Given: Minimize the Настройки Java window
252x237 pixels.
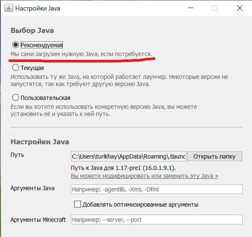Looking at the screenshot, I should 190,8.
